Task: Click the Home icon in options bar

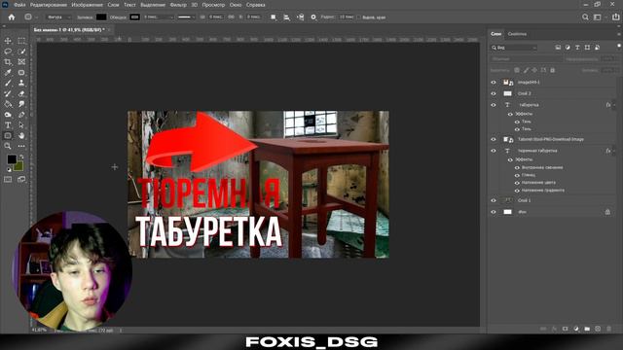Action: click(x=12, y=17)
